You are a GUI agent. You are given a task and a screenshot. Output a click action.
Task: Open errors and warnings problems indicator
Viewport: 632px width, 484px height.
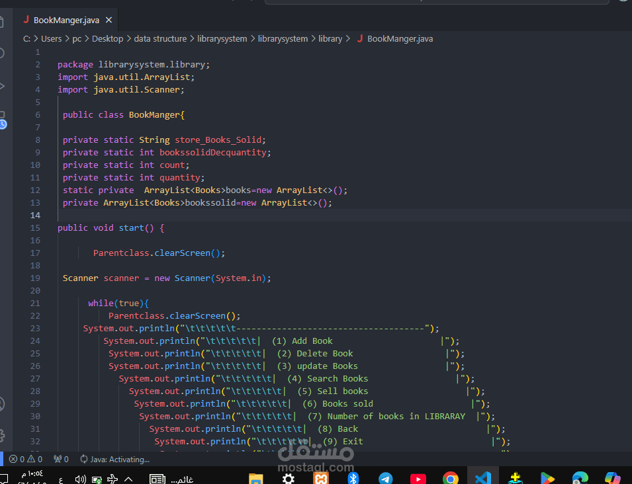pyautogui.click(x=26, y=459)
